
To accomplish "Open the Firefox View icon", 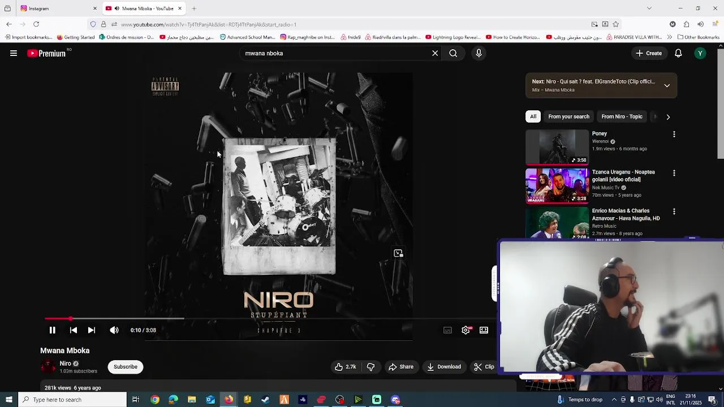I will coord(7,8).
